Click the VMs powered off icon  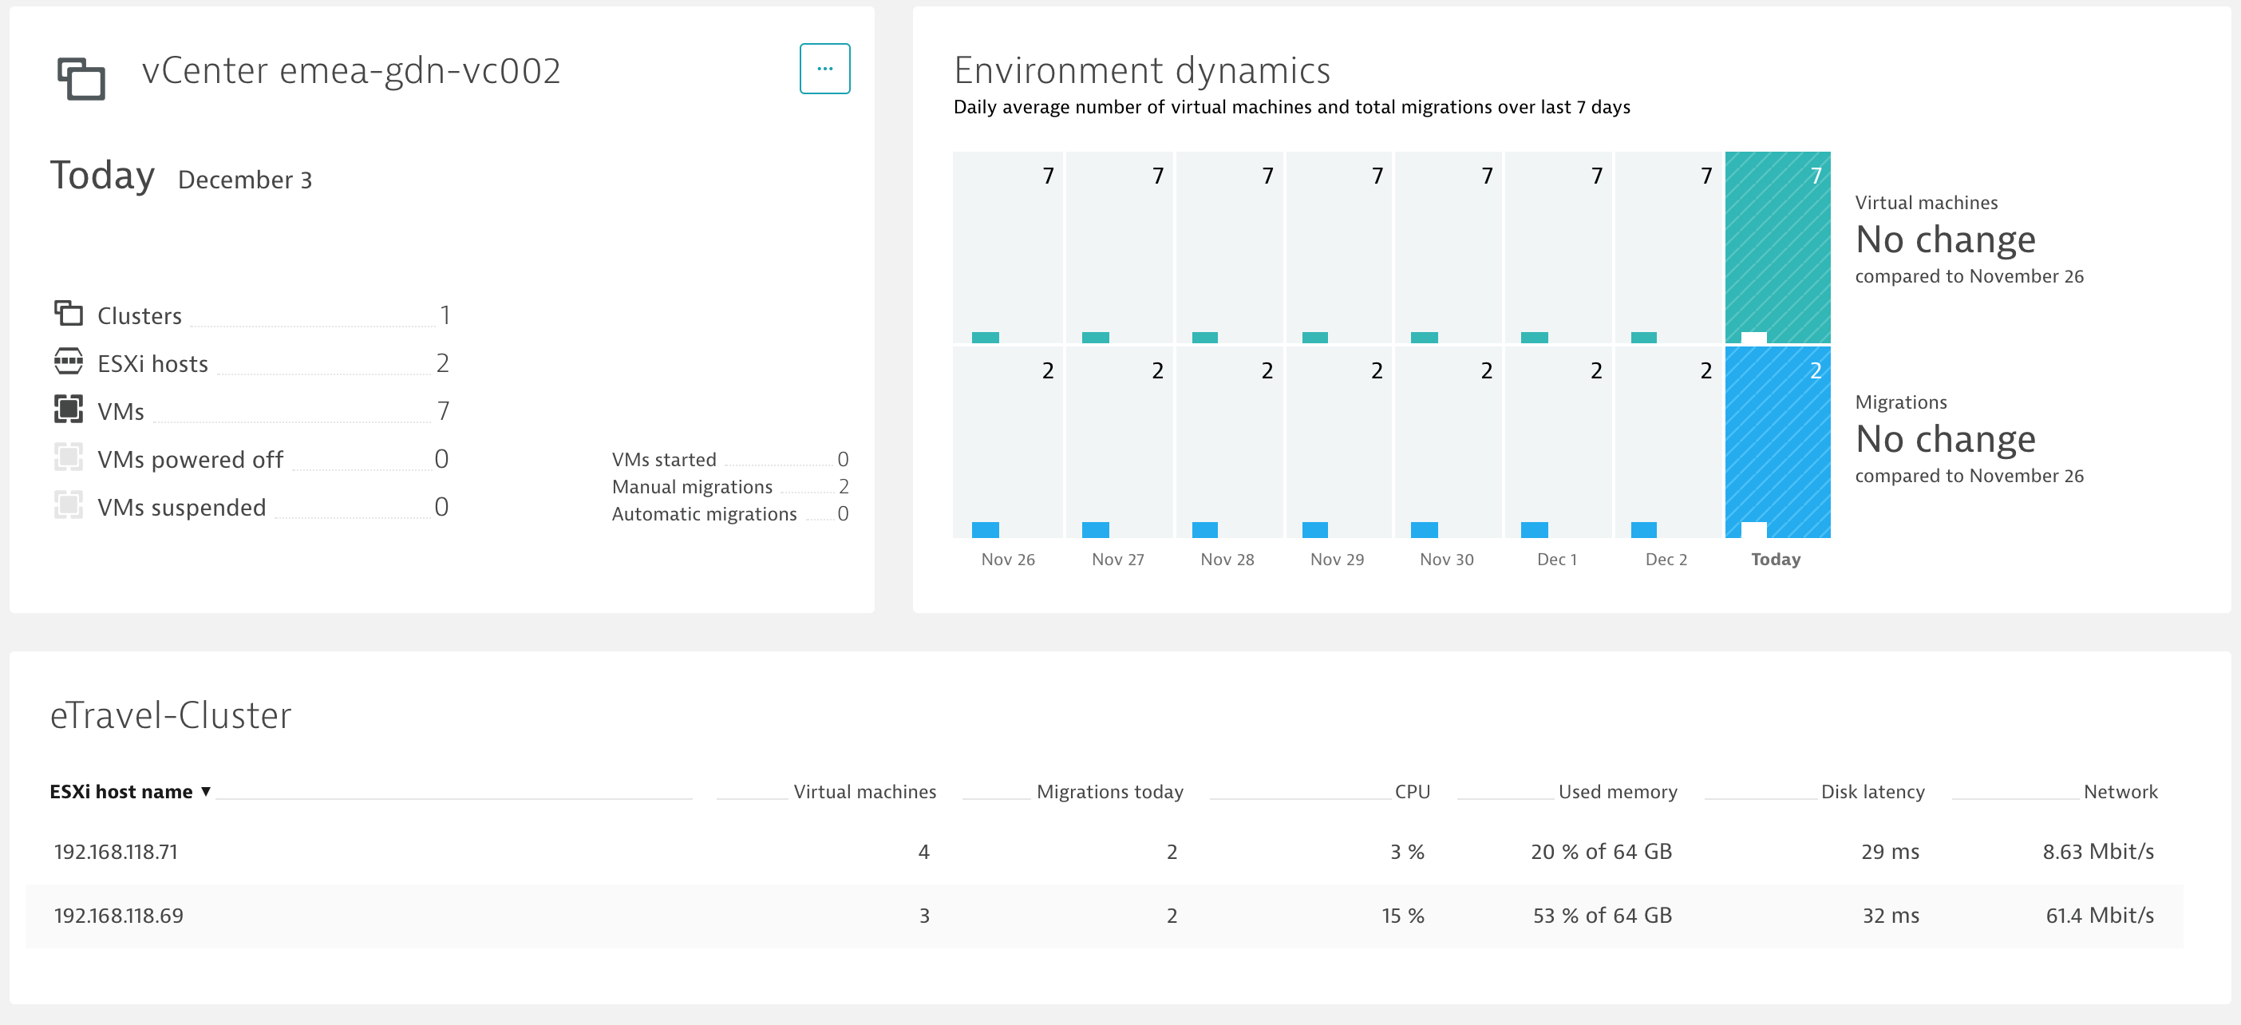click(x=68, y=457)
